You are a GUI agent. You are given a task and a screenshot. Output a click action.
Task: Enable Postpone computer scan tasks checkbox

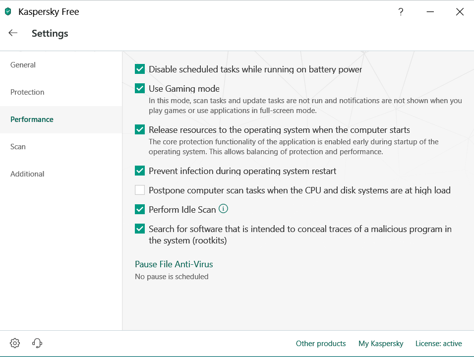tap(140, 190)
